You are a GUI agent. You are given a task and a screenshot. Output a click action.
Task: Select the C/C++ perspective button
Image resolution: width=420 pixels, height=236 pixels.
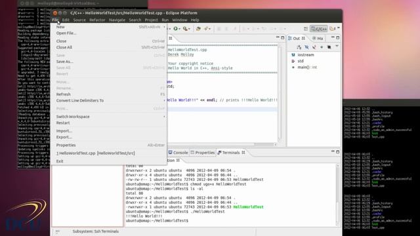(x=319, y=29)
